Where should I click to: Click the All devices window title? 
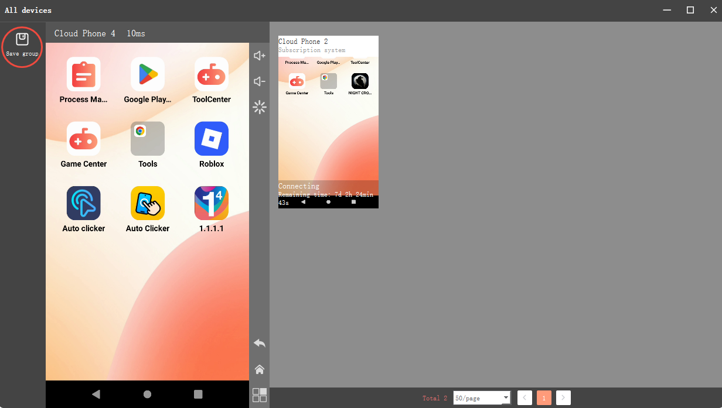28,10
